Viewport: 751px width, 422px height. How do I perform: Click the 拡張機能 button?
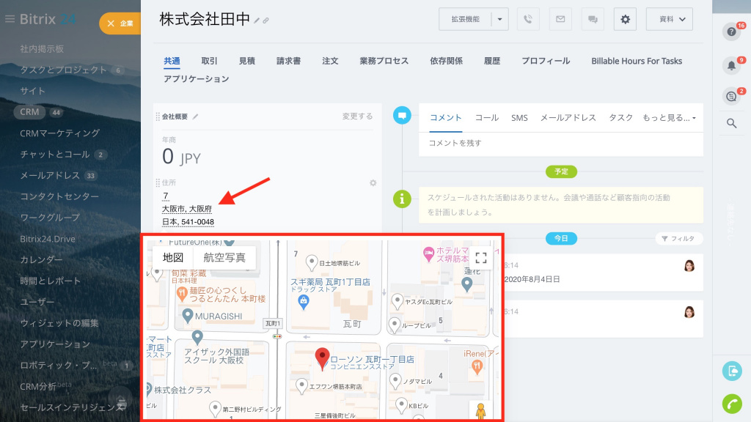465,19
